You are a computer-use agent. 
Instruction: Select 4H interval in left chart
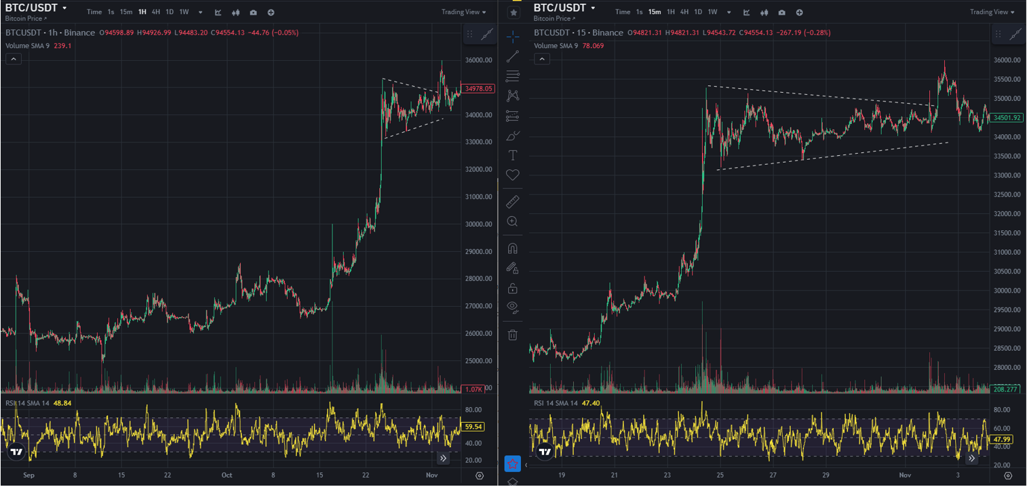[x=156, y=12]
